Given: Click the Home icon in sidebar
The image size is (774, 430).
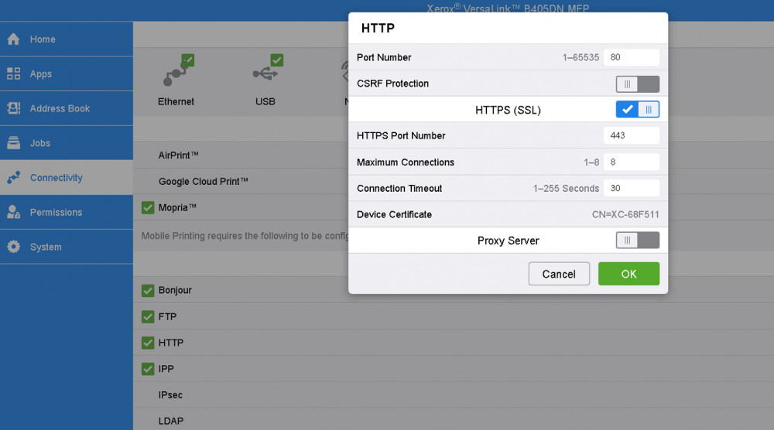Looking at the screenshot, I should [13, 39].
